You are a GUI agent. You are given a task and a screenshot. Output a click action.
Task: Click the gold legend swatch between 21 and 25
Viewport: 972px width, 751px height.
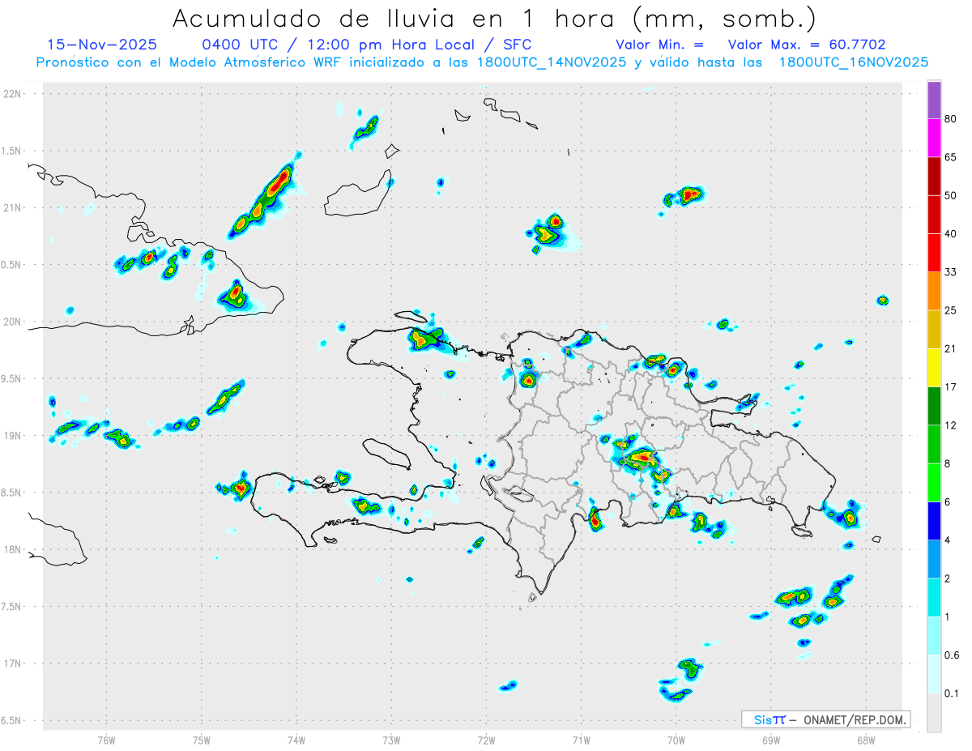(x=934, y=330)
